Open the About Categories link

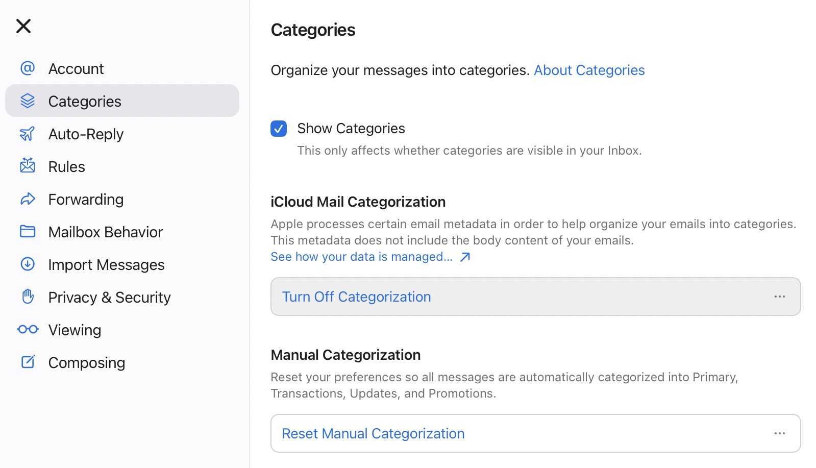589,70
